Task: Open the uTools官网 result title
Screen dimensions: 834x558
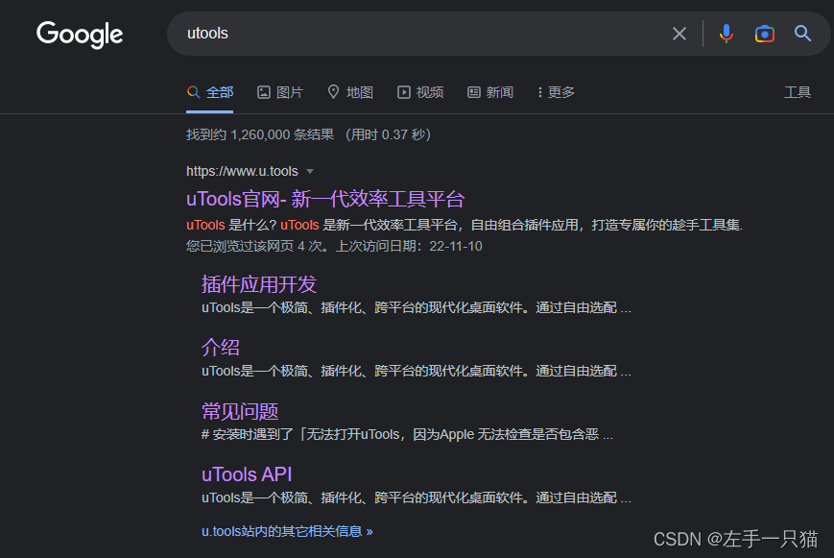Action: pos(325,199)
